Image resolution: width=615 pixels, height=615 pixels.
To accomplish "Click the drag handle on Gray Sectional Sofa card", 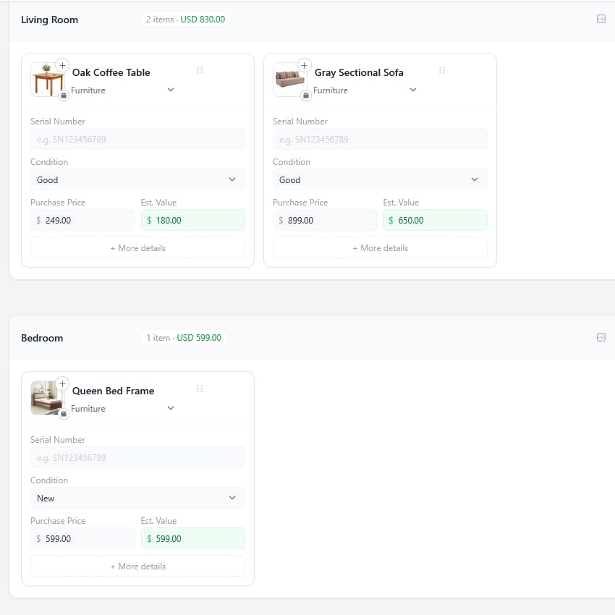I will [442, 70].
